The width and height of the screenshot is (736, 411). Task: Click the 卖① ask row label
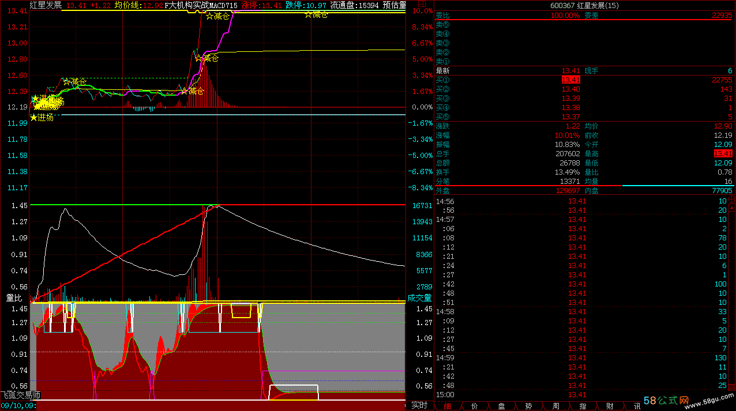click(442, 61)
